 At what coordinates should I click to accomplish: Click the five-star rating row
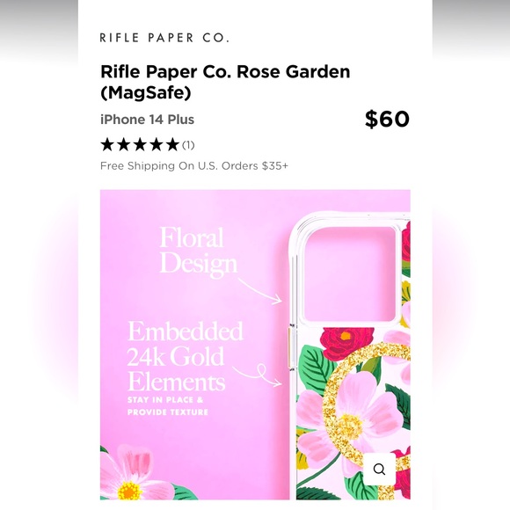coord(148,145)
